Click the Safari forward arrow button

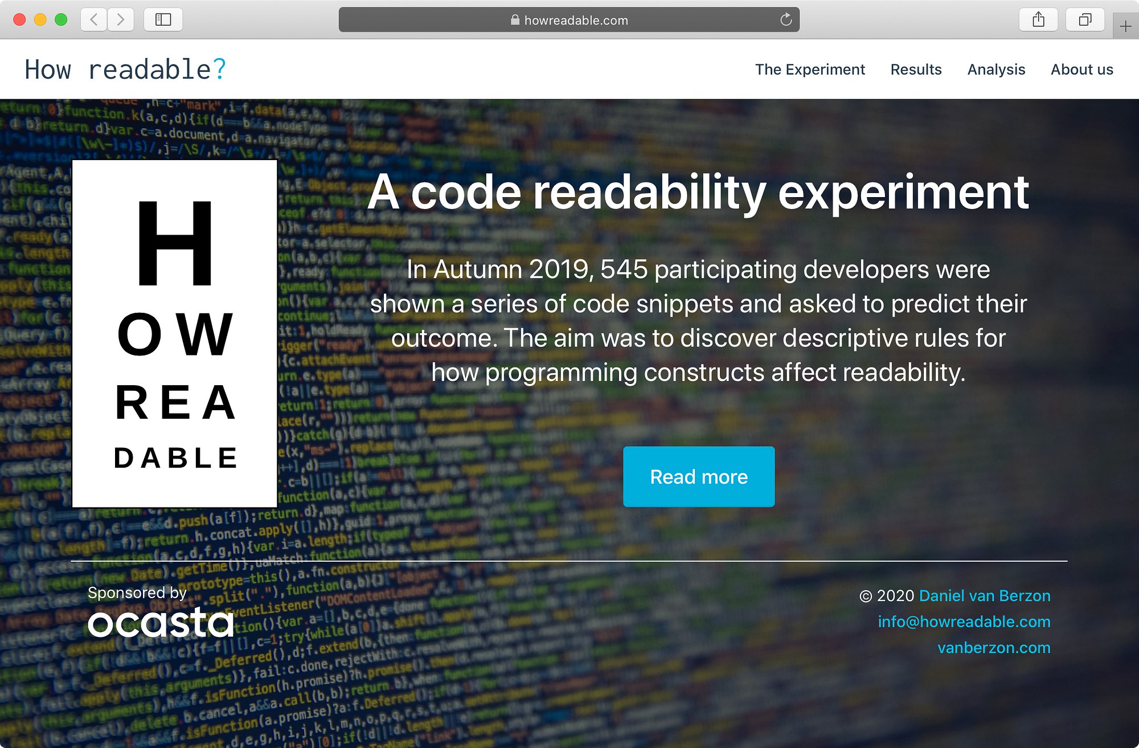coord(120,20)
